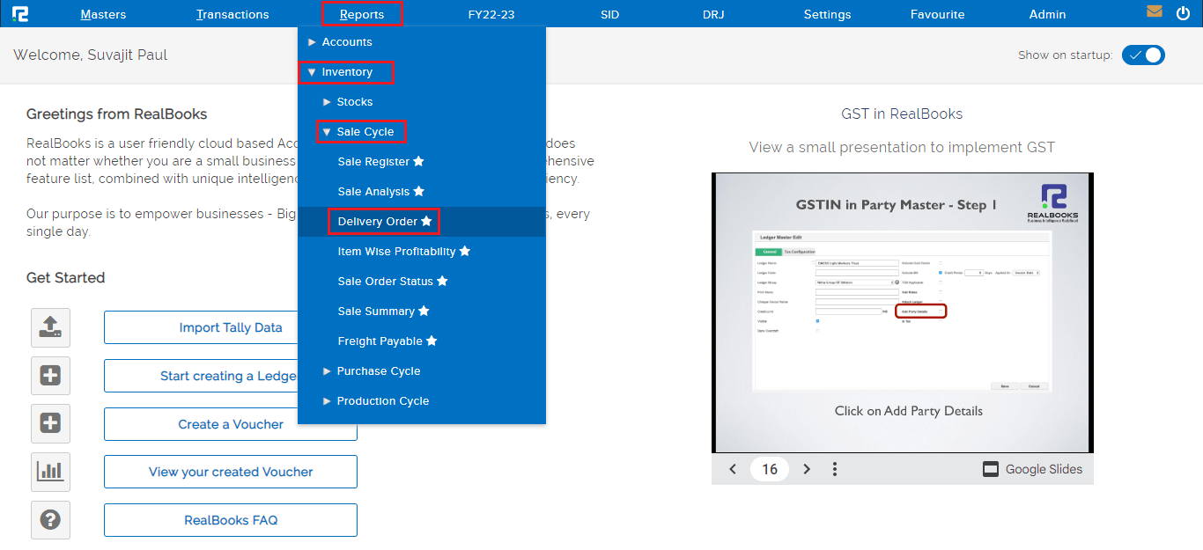
Task: Click the power logout icon
Action: (1183, 12)
